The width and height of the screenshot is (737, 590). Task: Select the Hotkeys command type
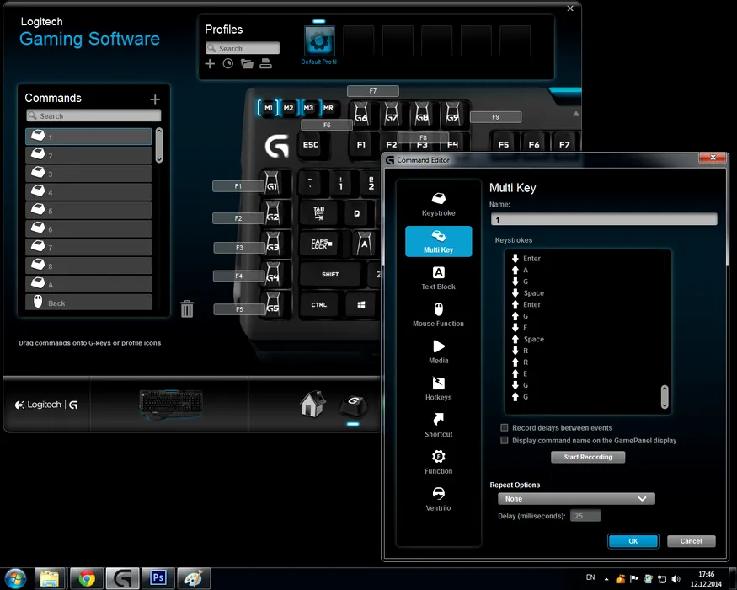(x=438, y=389)
